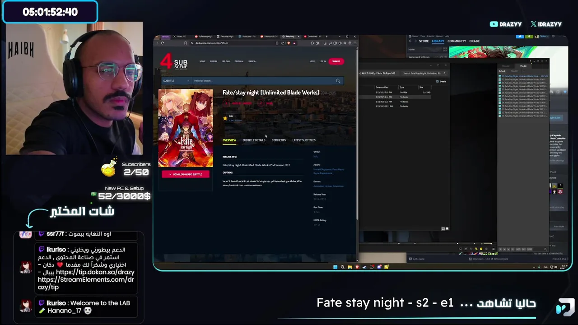Open Discord from the taskbar
Image resolution: width=578 pixels, height=325 pixels.
click(379, 267)
